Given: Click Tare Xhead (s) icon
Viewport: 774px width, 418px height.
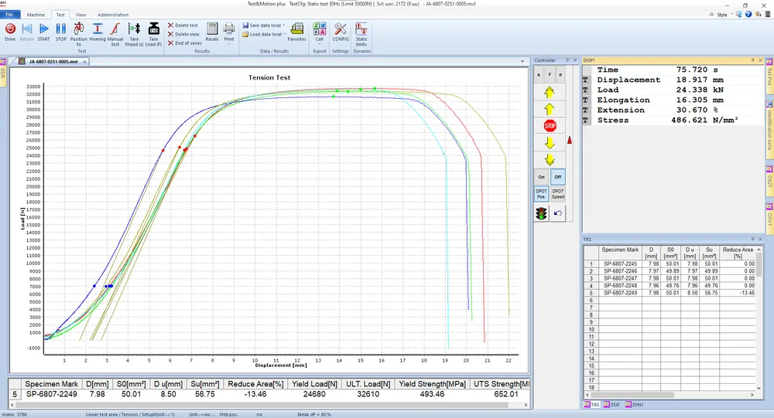Looking at the screenshot, I should [134, 29].
